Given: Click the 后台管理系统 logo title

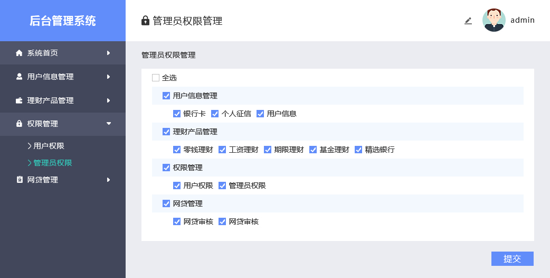Looking at the screenshot, I should (x=63, y=21).
